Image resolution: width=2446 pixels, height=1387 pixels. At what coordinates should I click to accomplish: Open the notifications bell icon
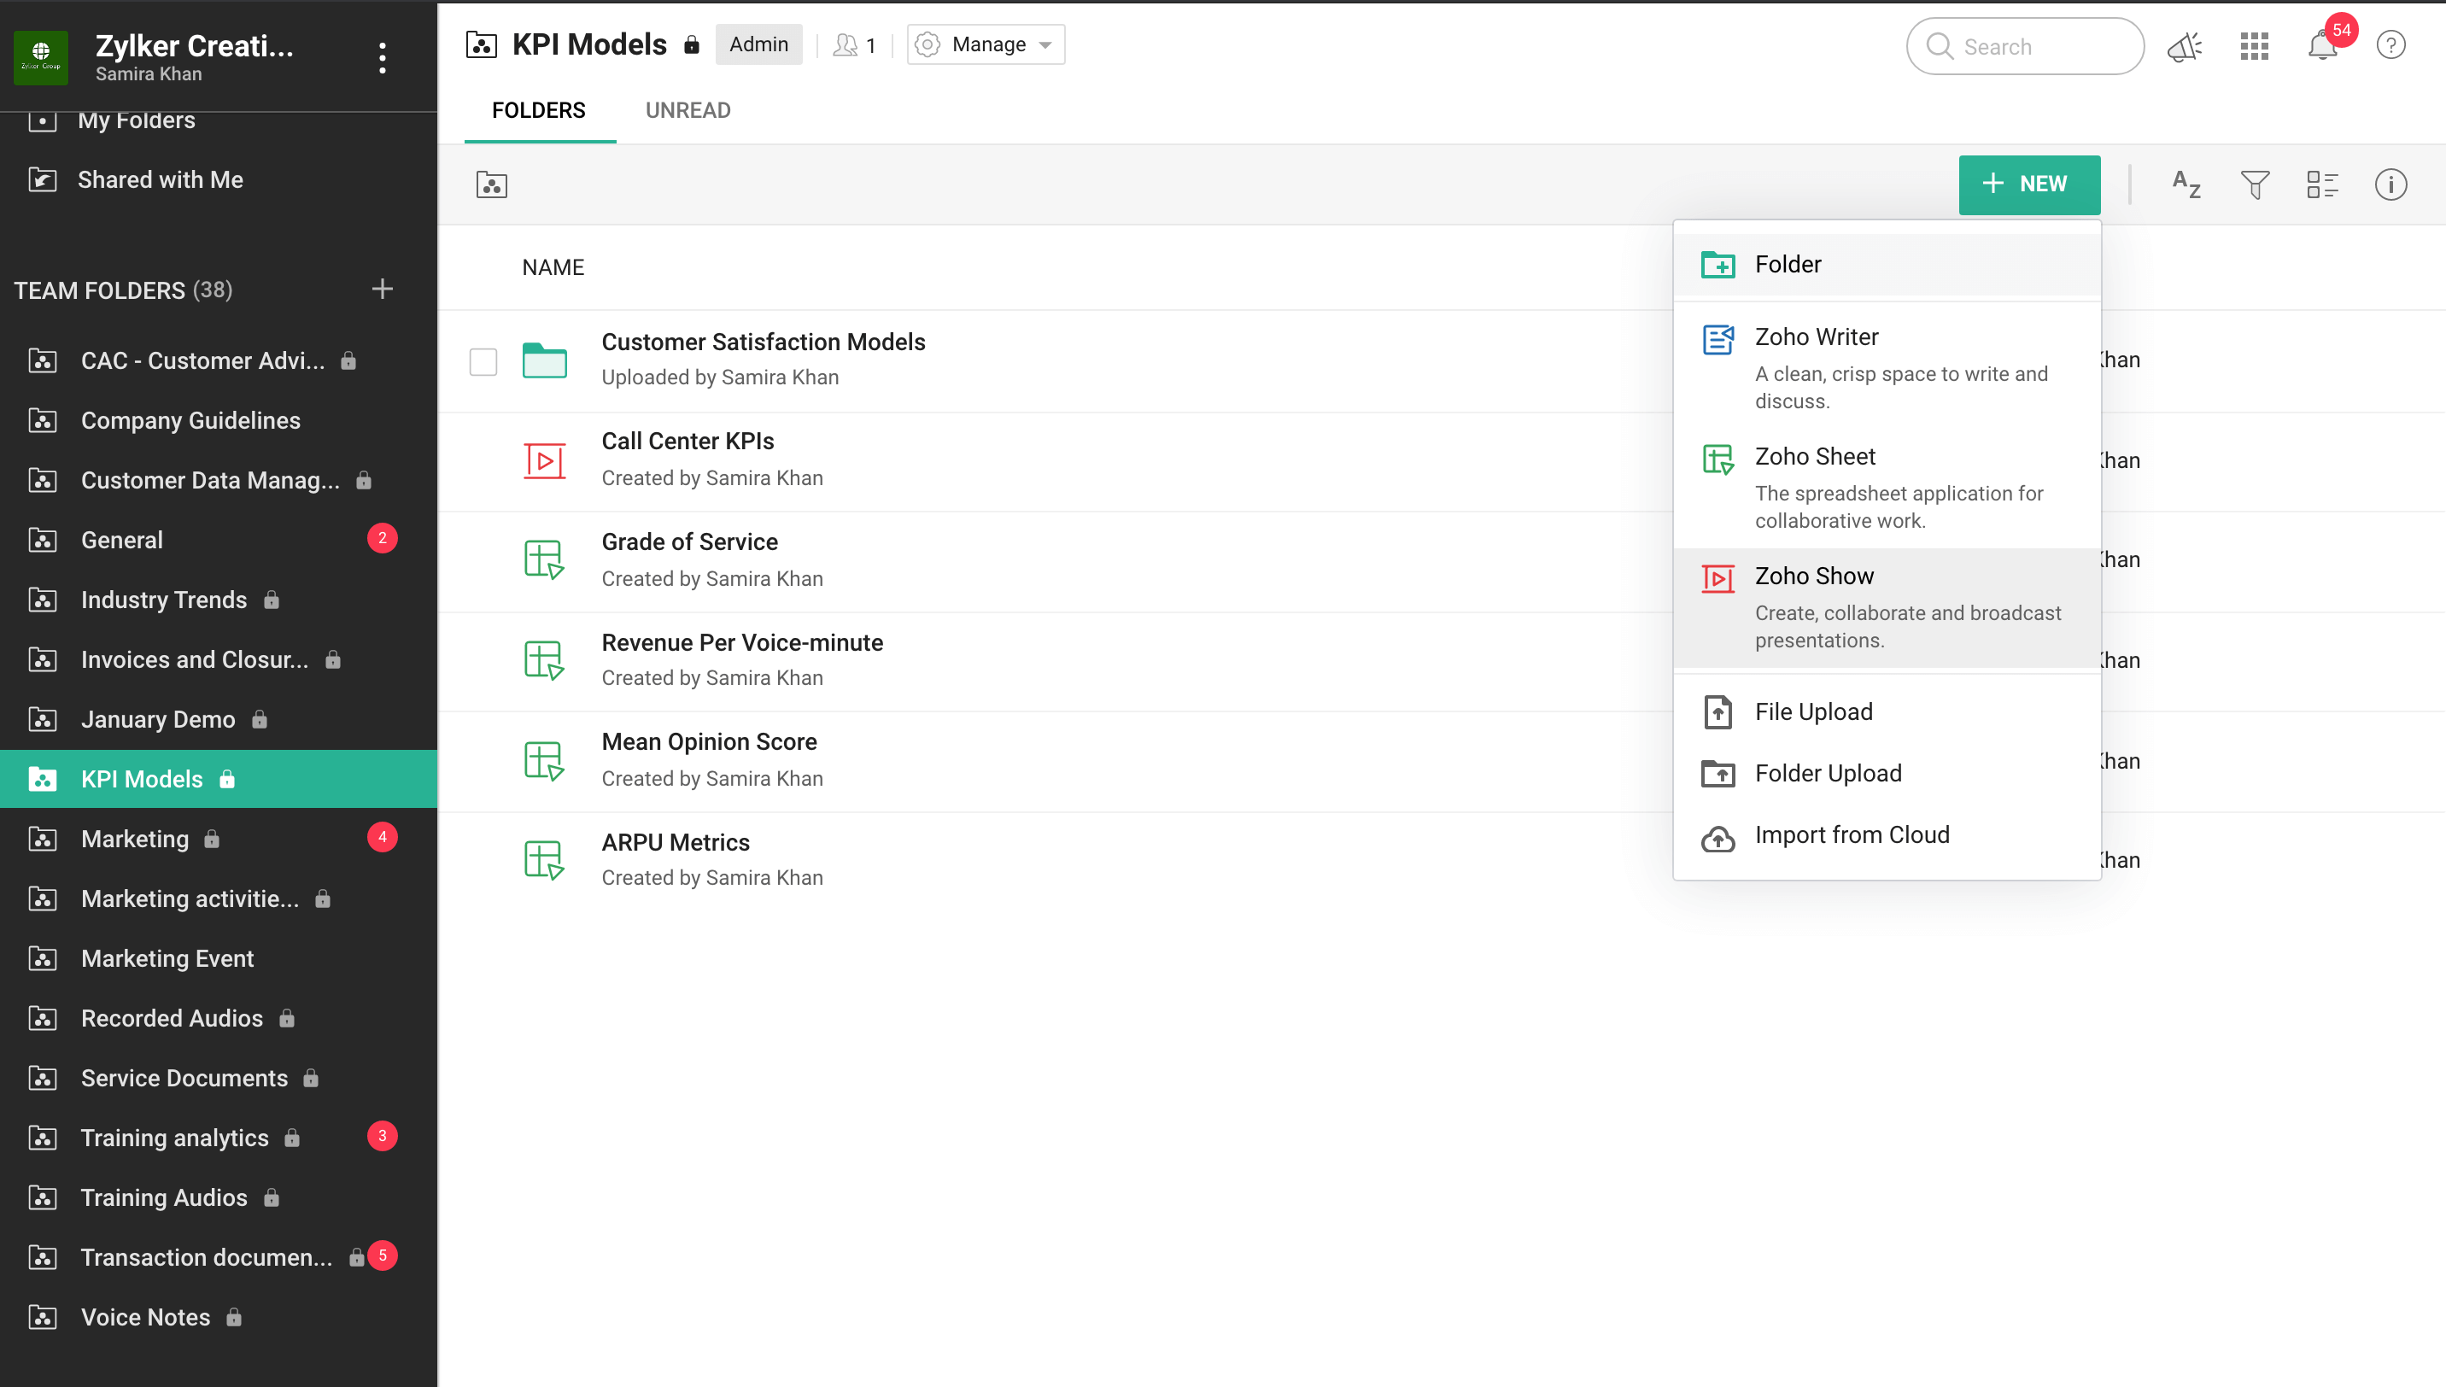2321,46
